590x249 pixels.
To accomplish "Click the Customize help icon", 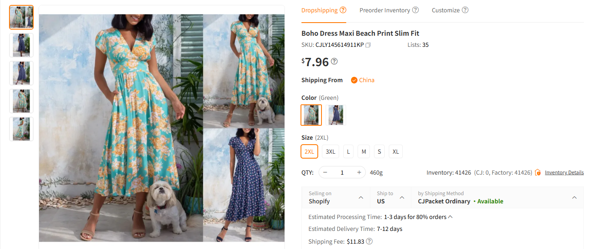I will [x=465, y=10].
